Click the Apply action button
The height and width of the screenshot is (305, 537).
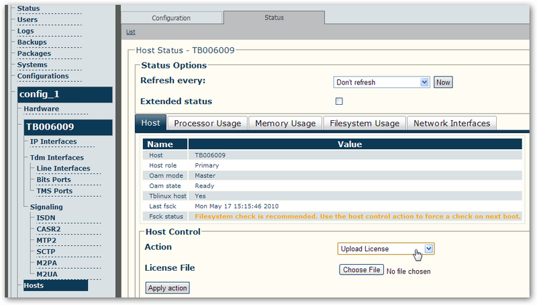pos(167,288)
